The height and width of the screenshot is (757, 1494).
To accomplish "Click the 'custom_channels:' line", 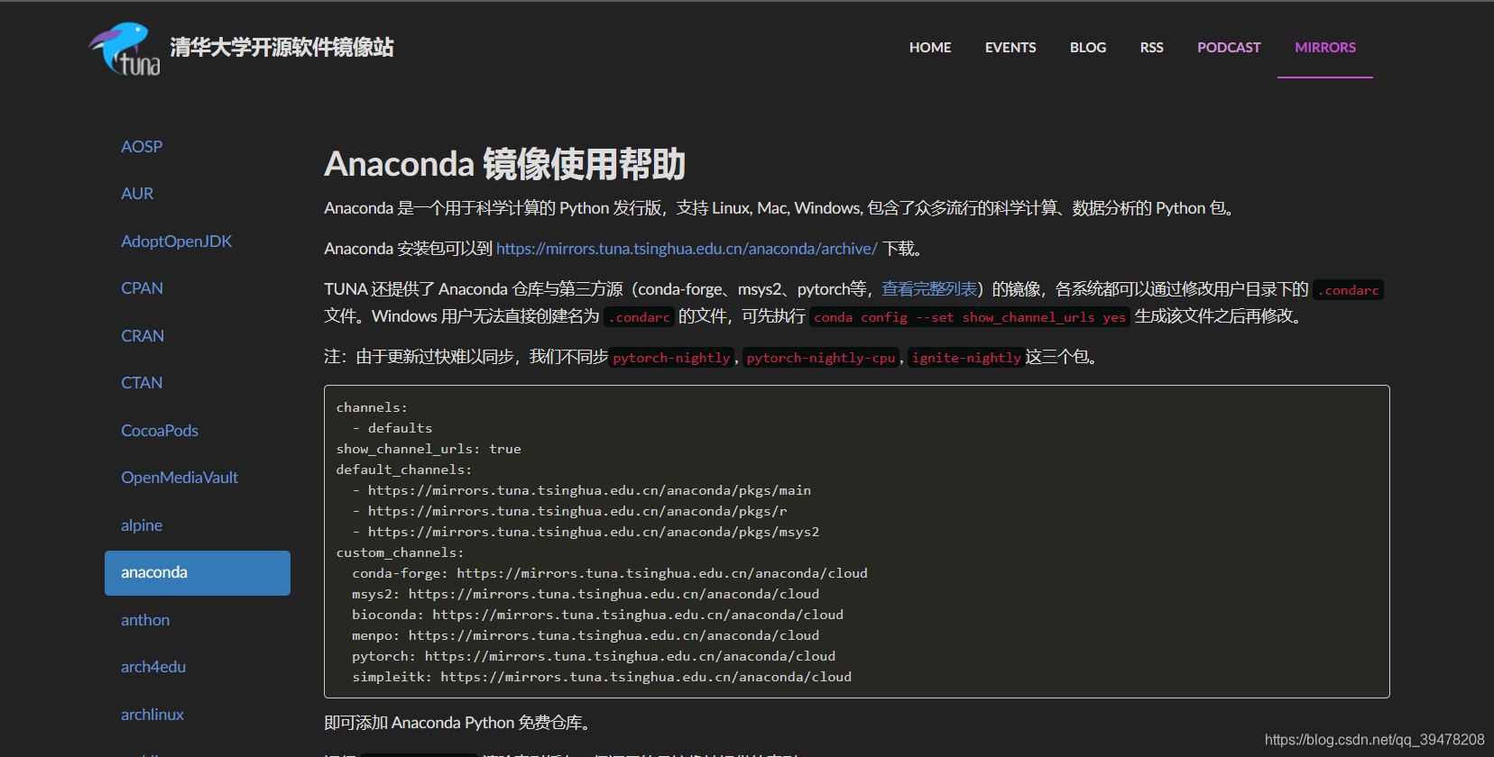I will pos(400,552).
